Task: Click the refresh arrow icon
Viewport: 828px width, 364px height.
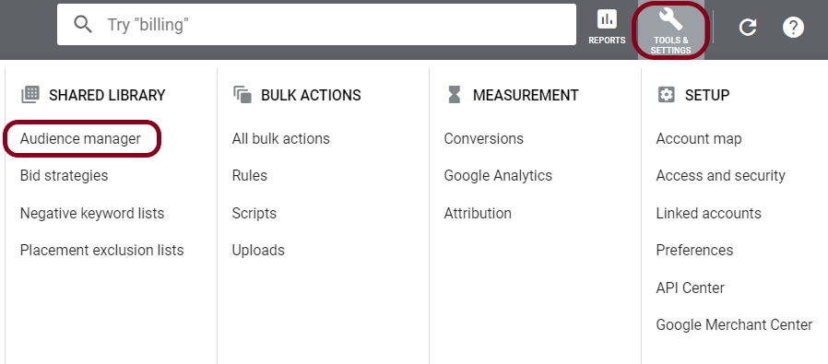Action: point(748,27)
